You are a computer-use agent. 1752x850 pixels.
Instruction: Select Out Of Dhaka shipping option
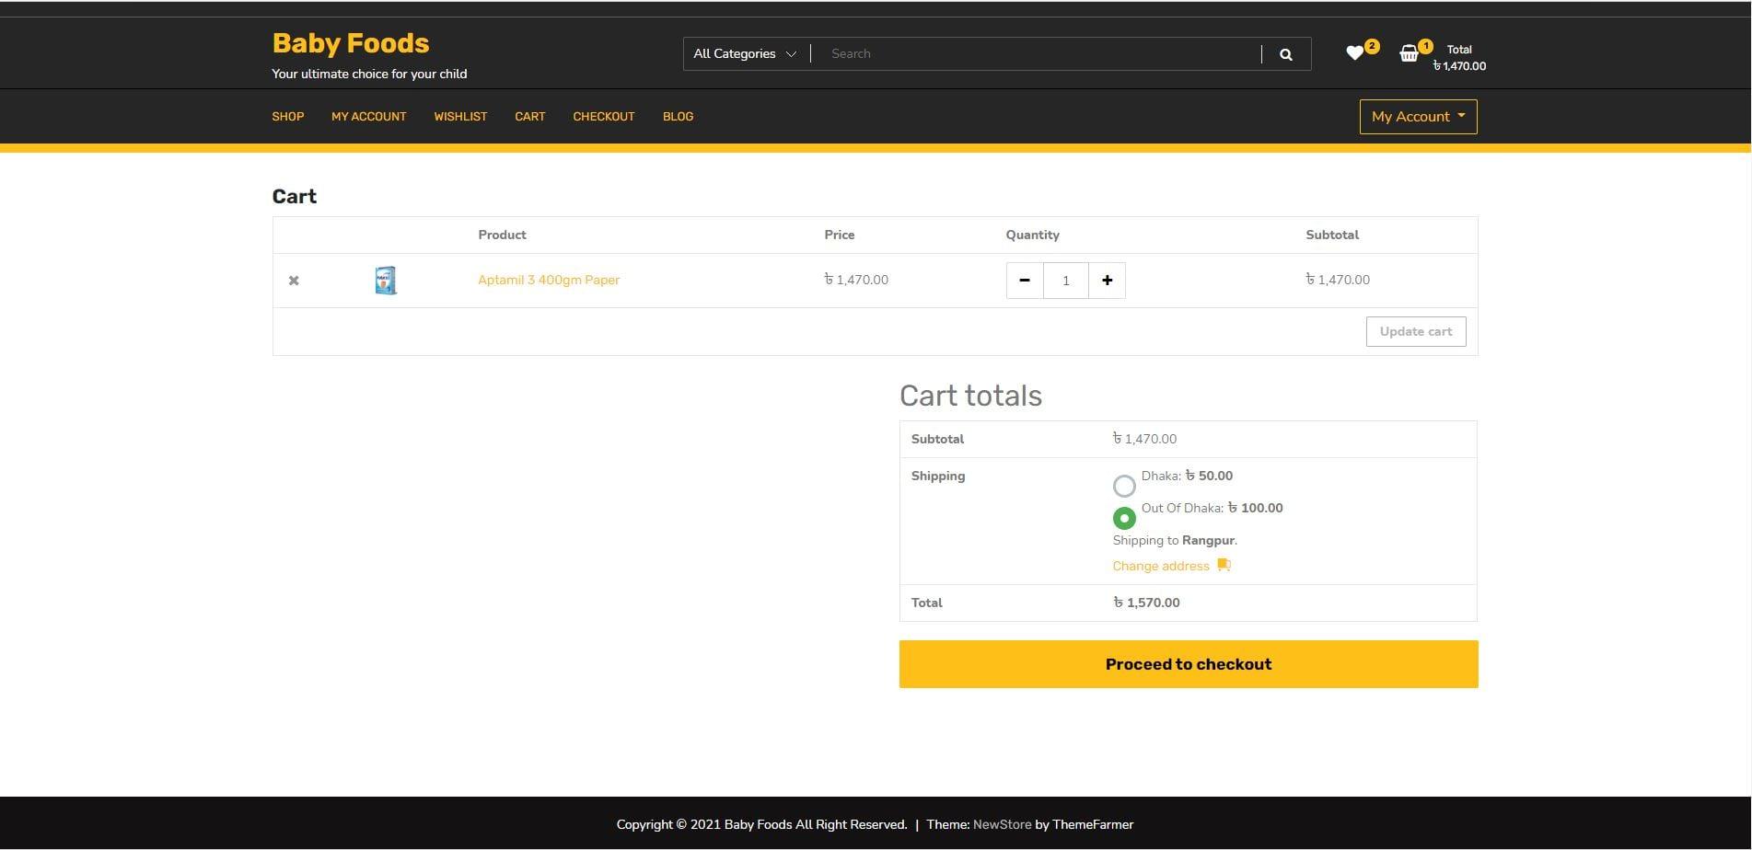(1124, 518)
